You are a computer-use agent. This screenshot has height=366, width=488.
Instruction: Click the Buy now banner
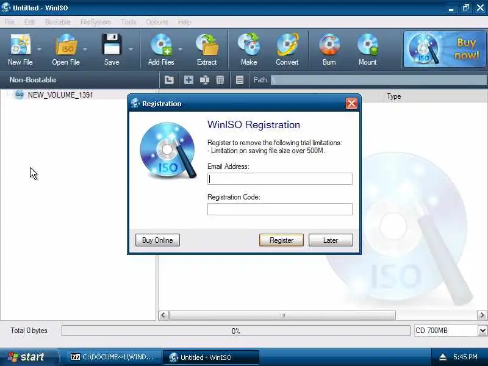click(x=444, y=49)
